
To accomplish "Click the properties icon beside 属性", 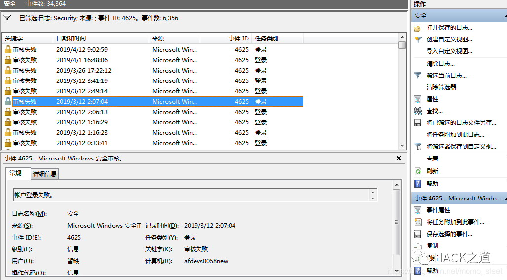I will coord(418,99).
